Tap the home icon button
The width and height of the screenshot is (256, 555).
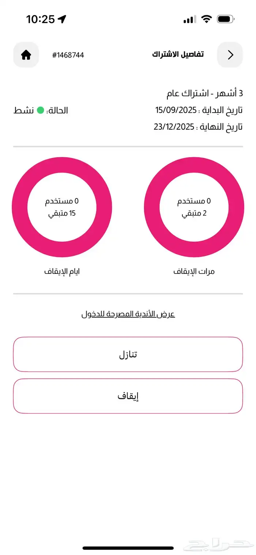pyautogui.click(x=26, y=55)
